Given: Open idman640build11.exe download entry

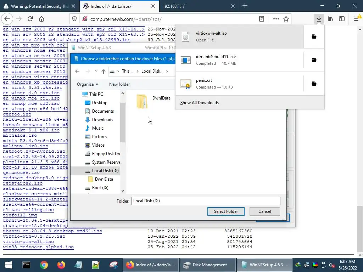Looking at the screenshot, I should 239,60.
